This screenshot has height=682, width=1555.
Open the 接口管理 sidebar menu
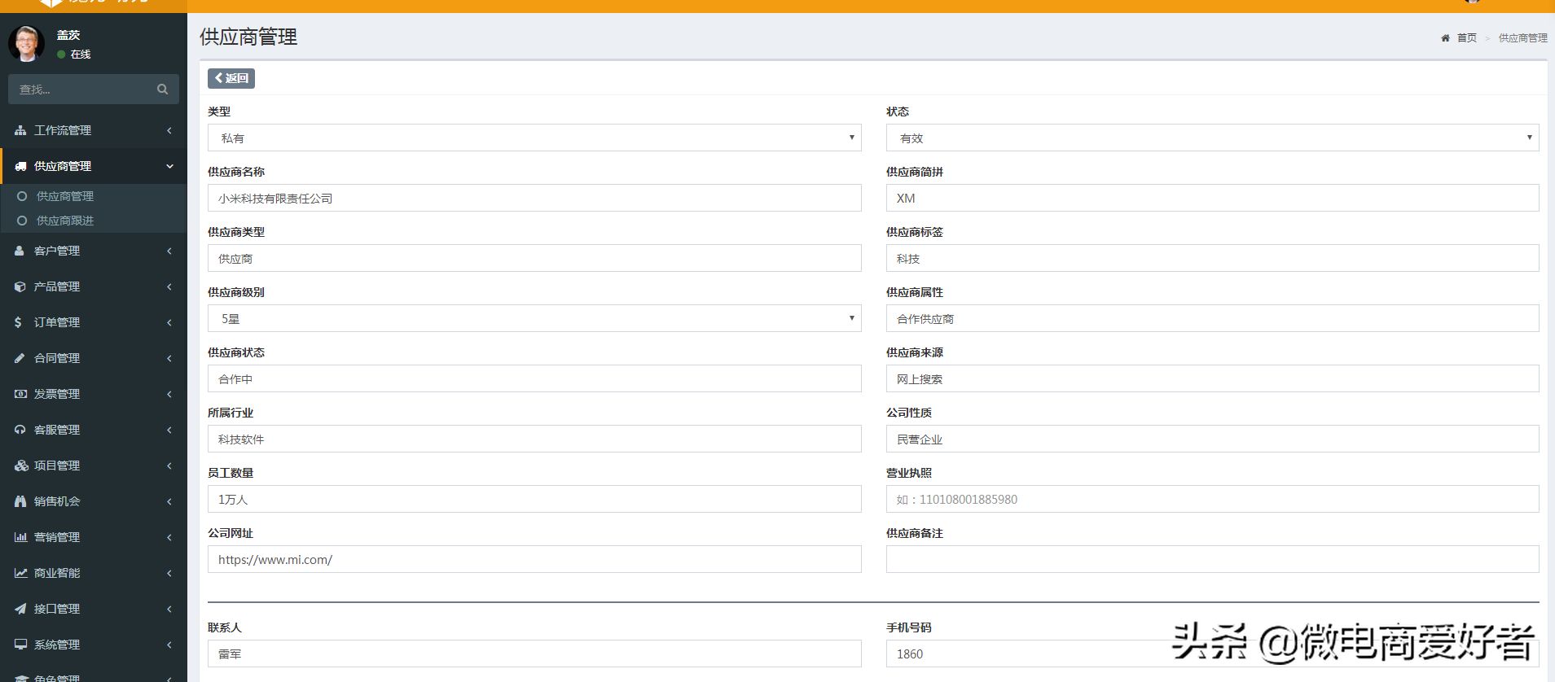tap(94, 609)
